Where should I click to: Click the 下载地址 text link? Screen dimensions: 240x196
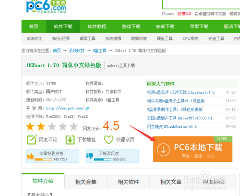87,140
